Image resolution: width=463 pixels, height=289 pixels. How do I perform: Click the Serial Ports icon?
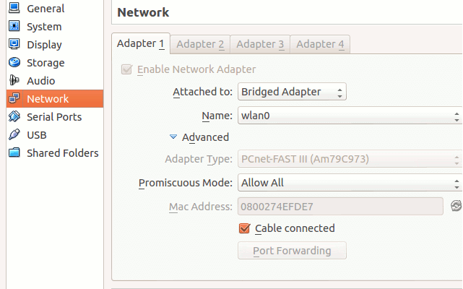(14, 117)
